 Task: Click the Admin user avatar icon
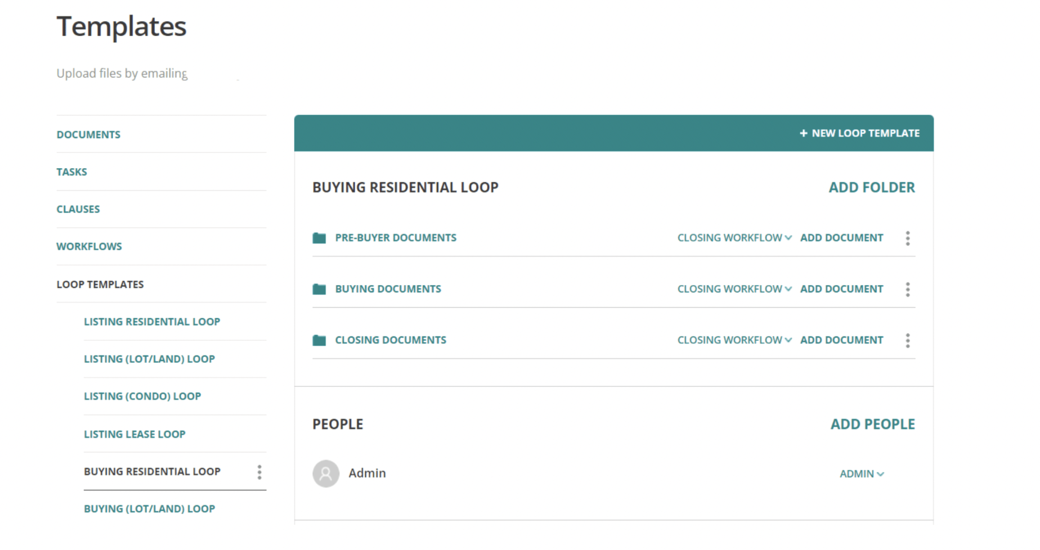tap(325, 474)
